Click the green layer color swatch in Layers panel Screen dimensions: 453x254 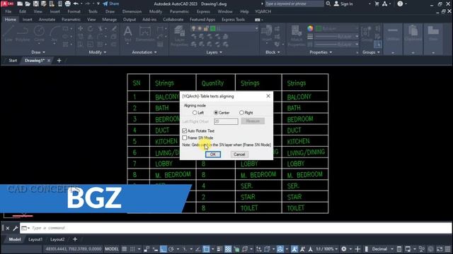213,28
